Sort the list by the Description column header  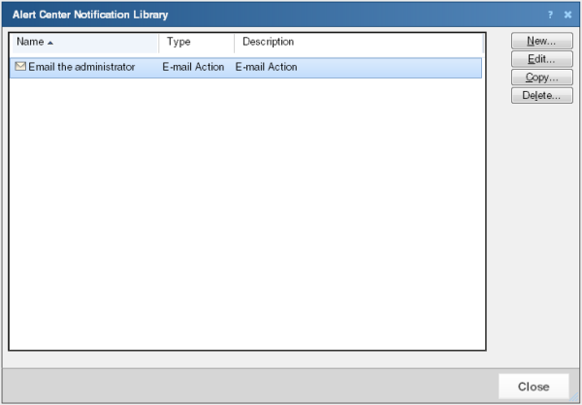(x=268, y=43)
